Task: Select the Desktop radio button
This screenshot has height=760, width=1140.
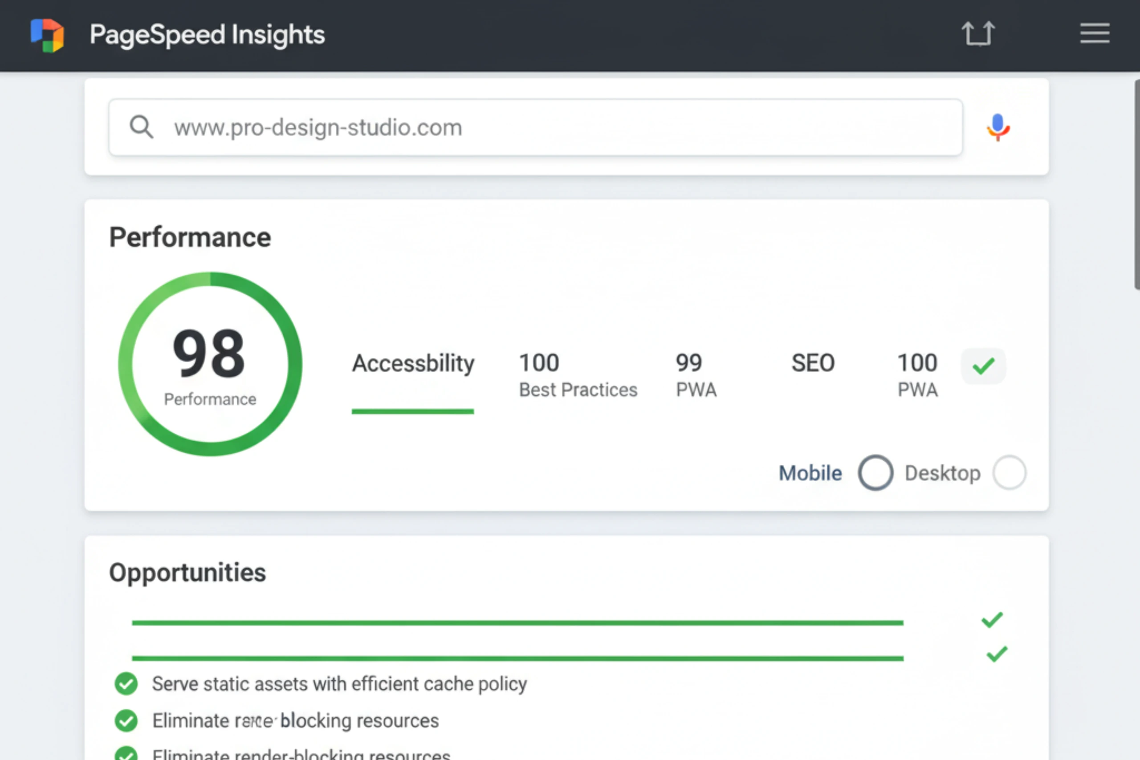Action: (1009, 472)
